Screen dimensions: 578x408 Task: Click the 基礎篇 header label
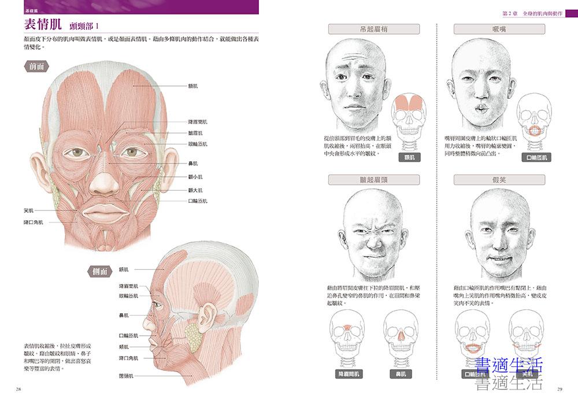31,12
